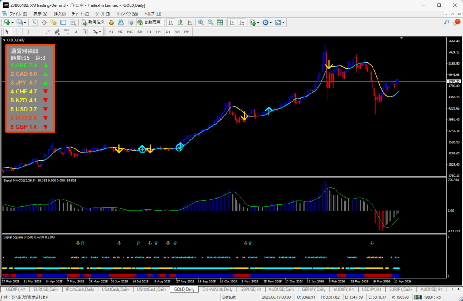
Task: Tile chart windows icon
Action: tap(220, 22)
